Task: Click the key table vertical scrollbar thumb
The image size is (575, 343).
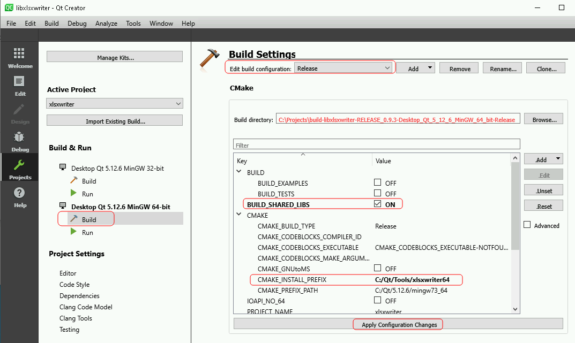Action: pos(515,205)
